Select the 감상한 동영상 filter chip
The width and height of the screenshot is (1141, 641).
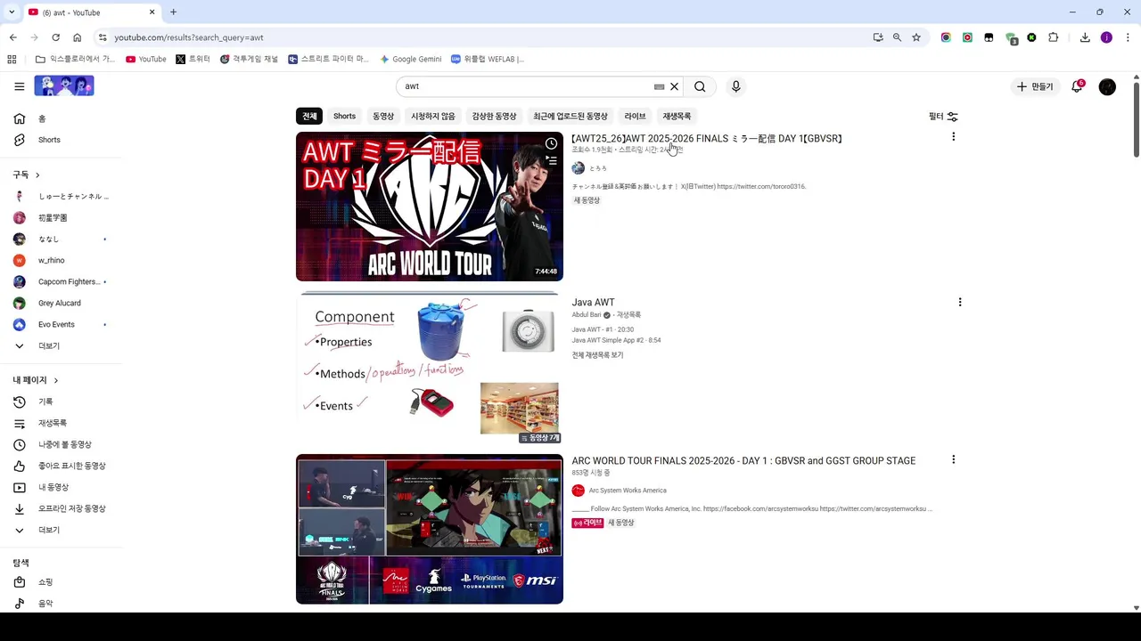[494, 117]
